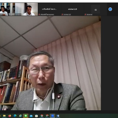Click muted mic icon beside observer label
Image resolution: width=118 pixels, height=118 pixels.
(x=85, y=14)
